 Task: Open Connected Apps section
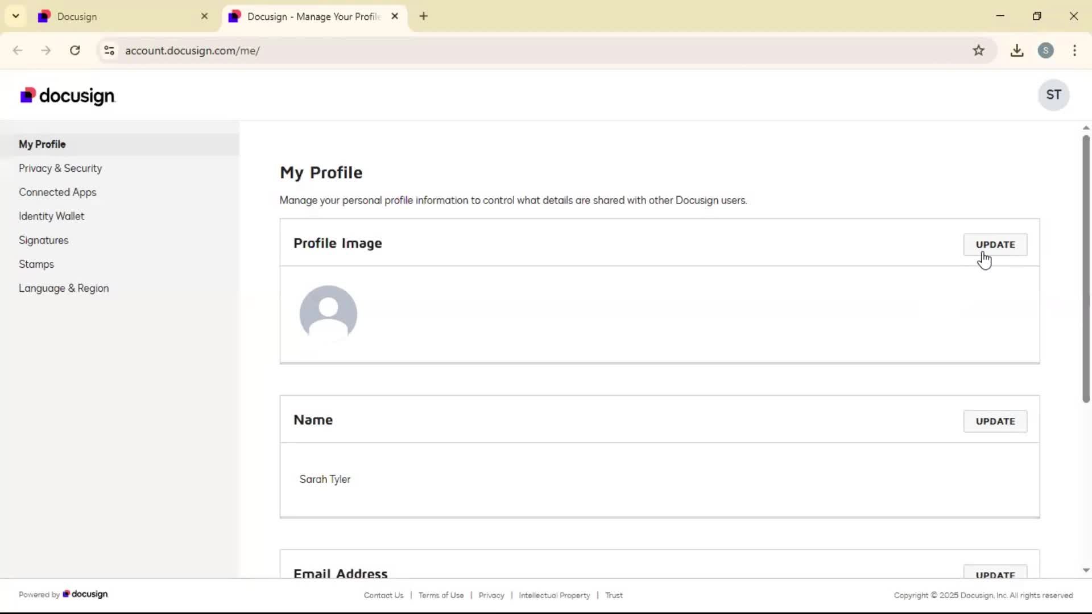click(x=57, y=192)
